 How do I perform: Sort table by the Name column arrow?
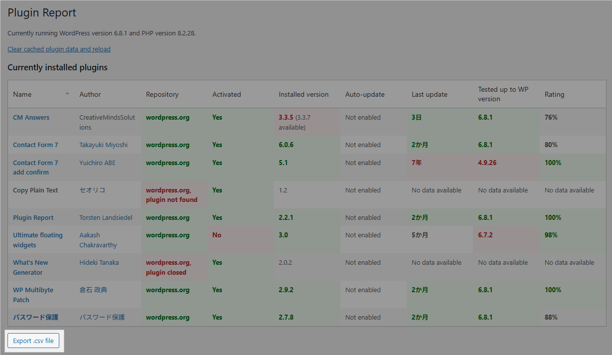(x=67, y=94)
